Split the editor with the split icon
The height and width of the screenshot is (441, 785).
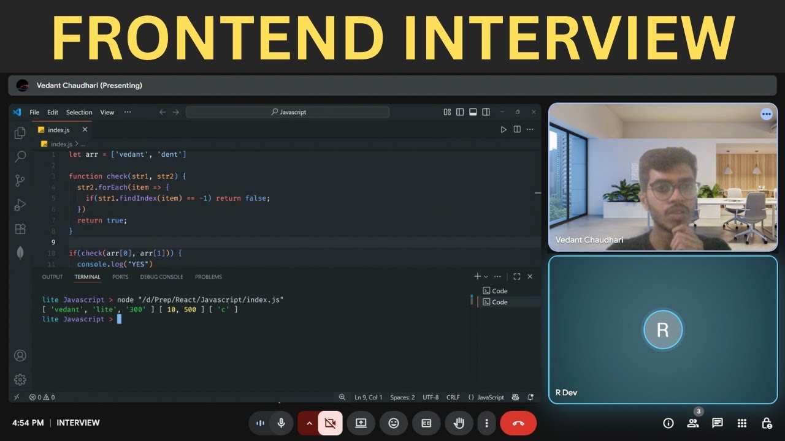517,130
